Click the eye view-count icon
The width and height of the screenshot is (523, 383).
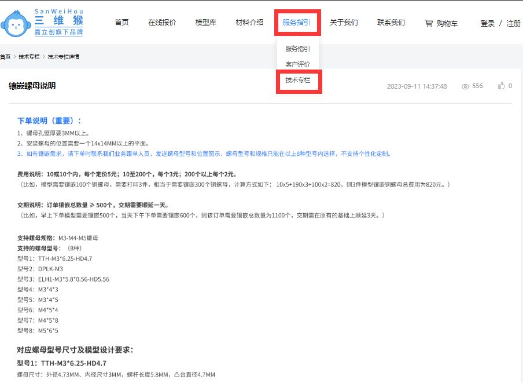[x=465, y=85]
